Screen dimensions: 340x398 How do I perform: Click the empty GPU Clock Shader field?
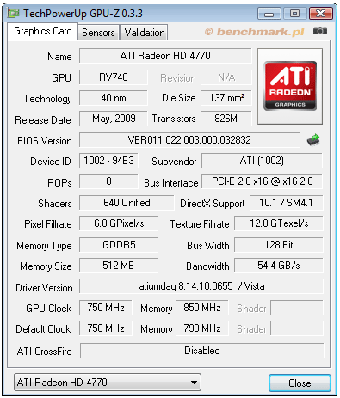[x=297, y=308]
